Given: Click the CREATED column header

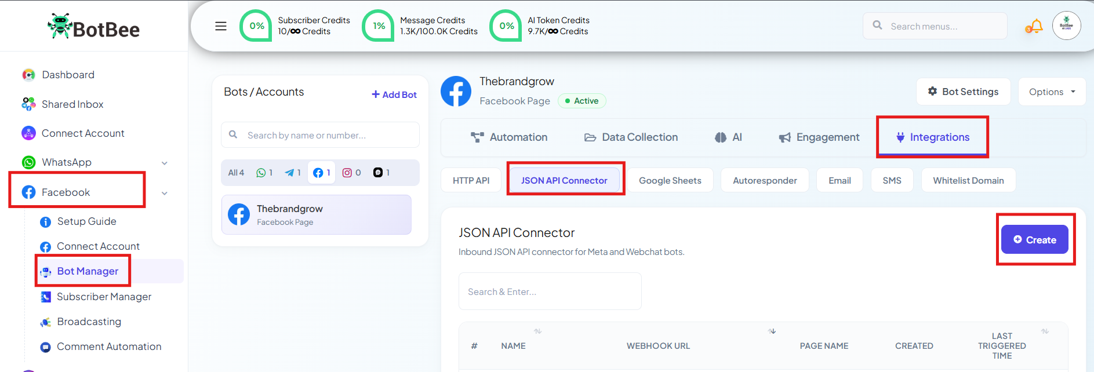Looking at the screenshot, I should click(914, 346).
